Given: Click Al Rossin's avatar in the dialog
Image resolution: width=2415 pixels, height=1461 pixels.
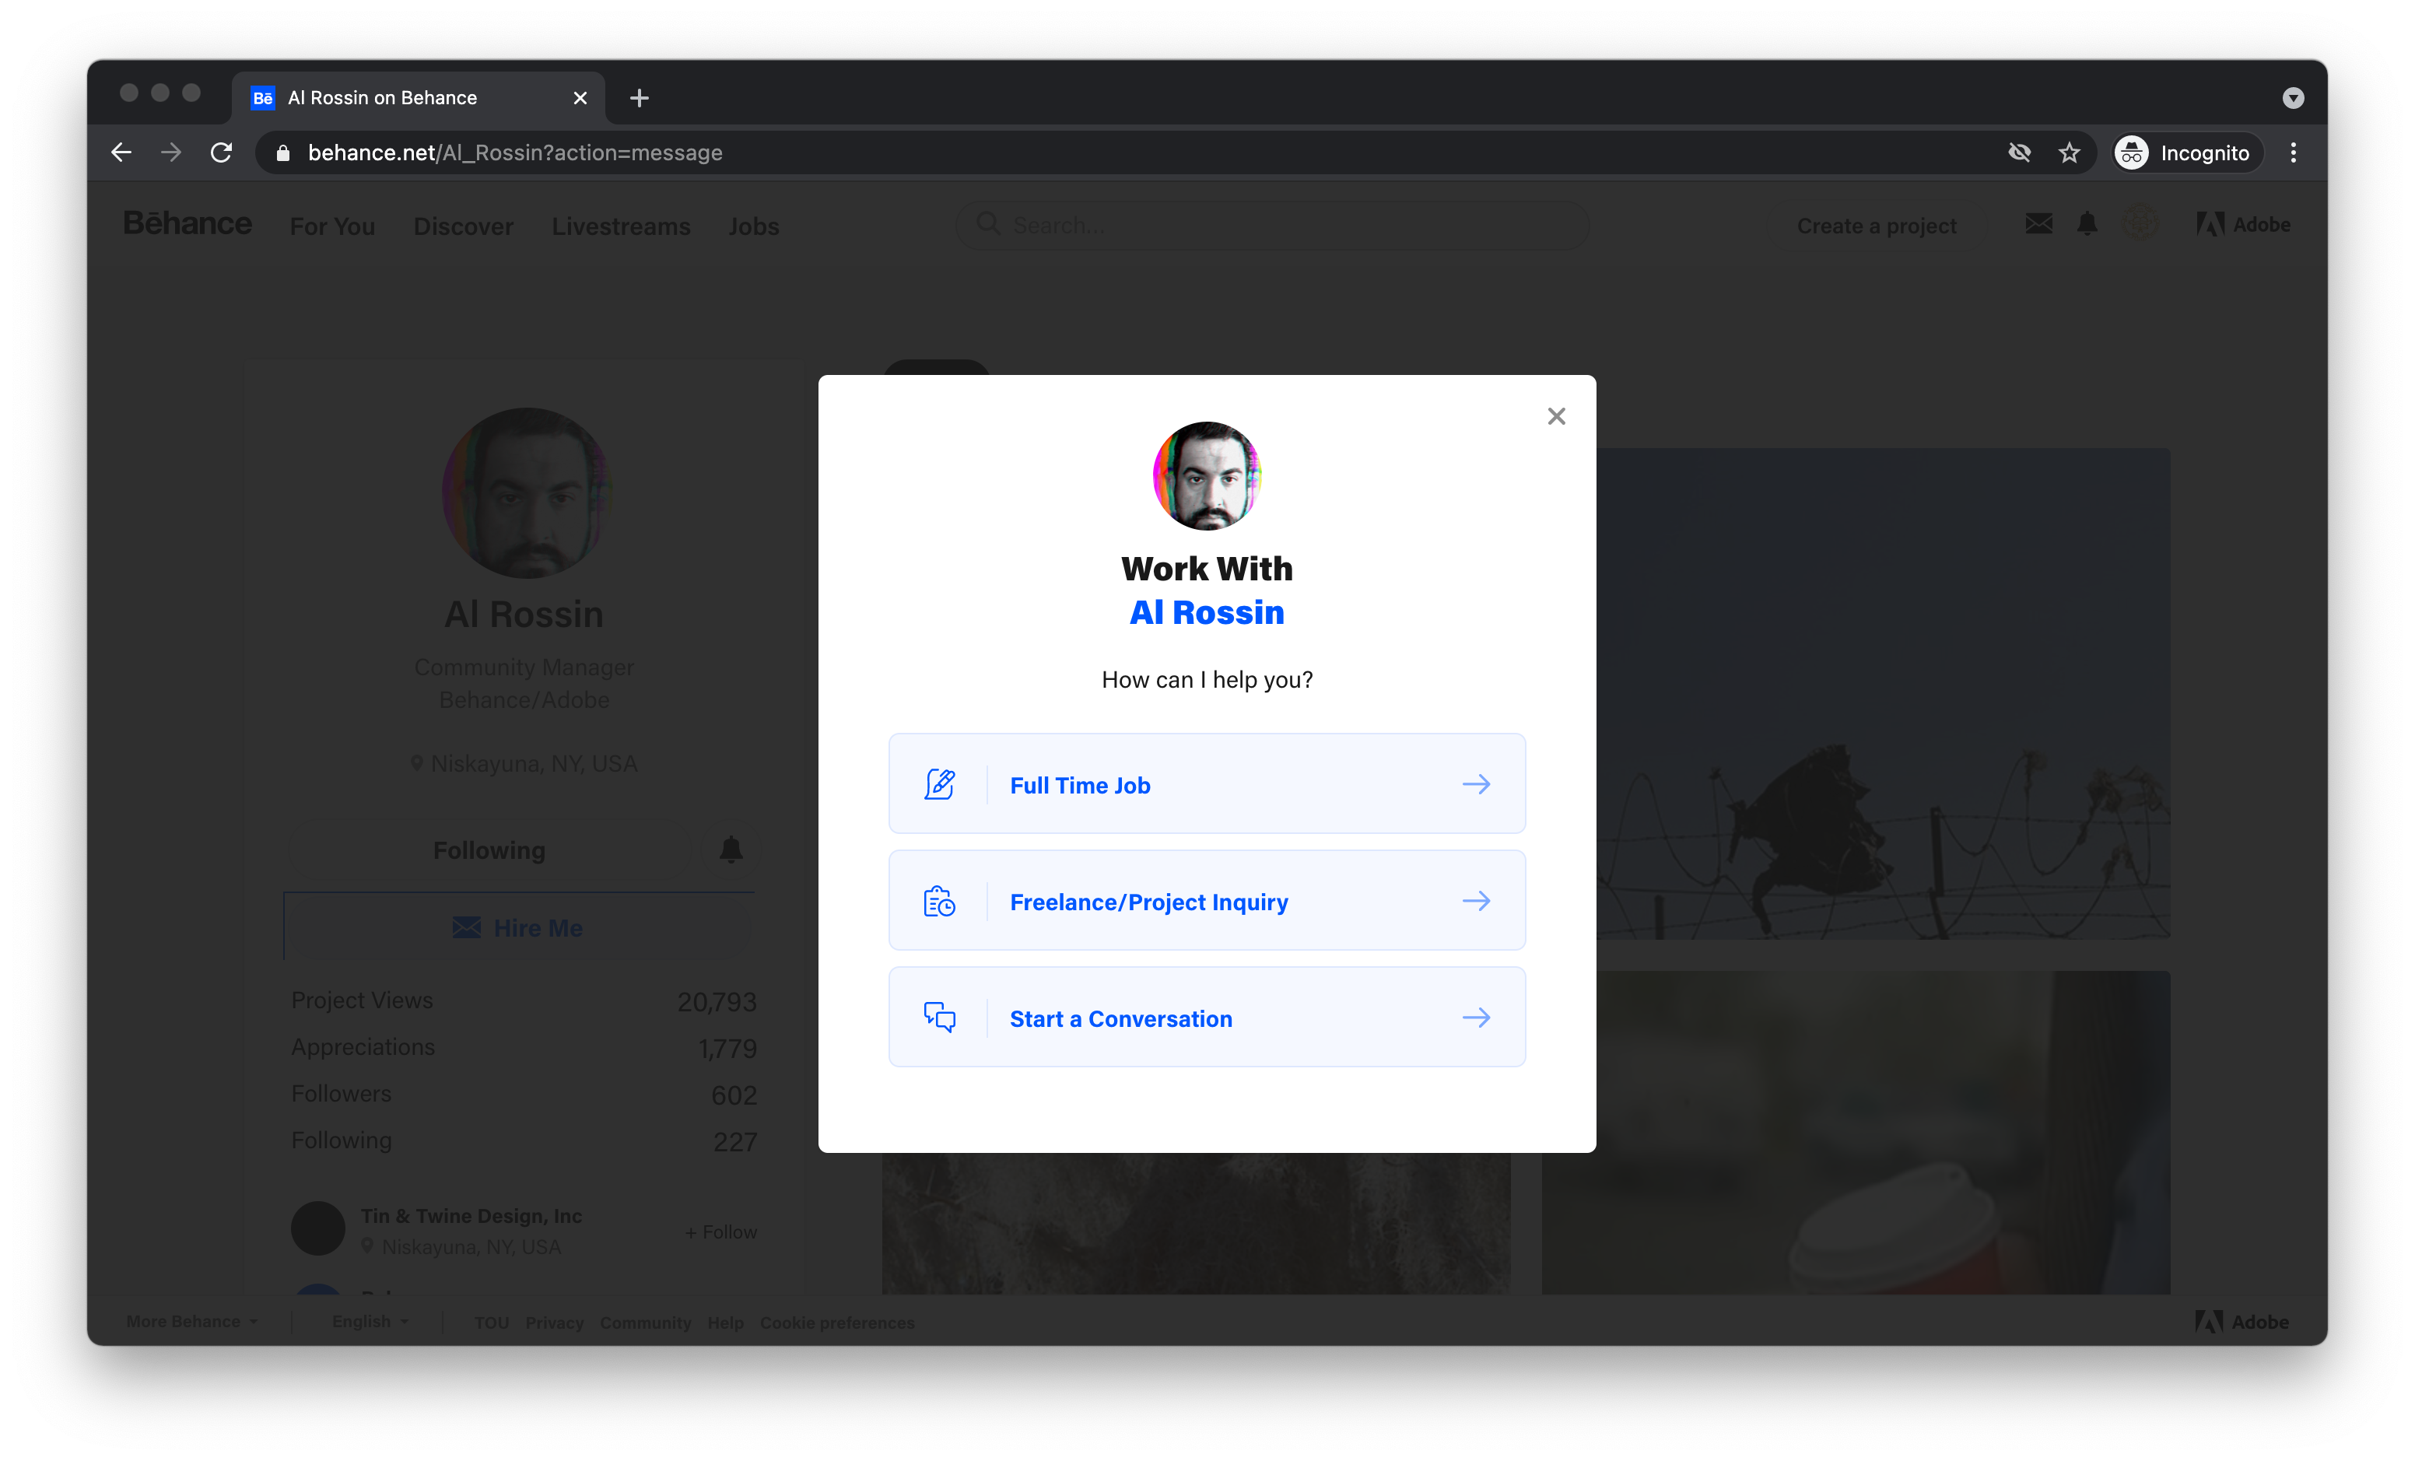Looking at the screenshot, I should [1207, 476].
